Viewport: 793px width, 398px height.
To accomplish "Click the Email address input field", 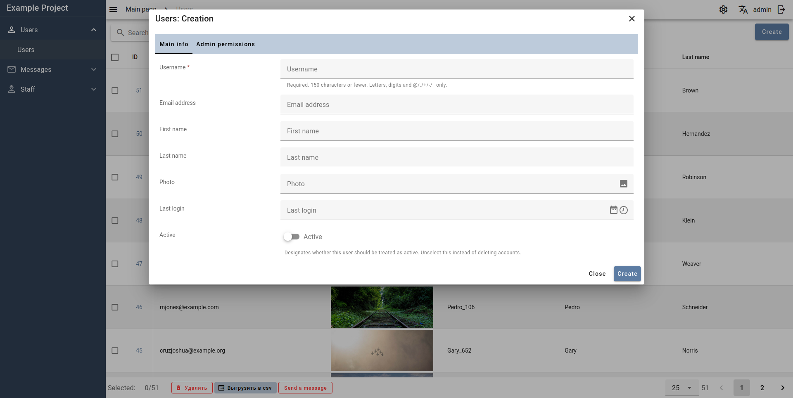I will coord(457,104).
